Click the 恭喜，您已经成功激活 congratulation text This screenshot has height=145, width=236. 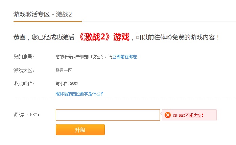[x=44, y=37]
